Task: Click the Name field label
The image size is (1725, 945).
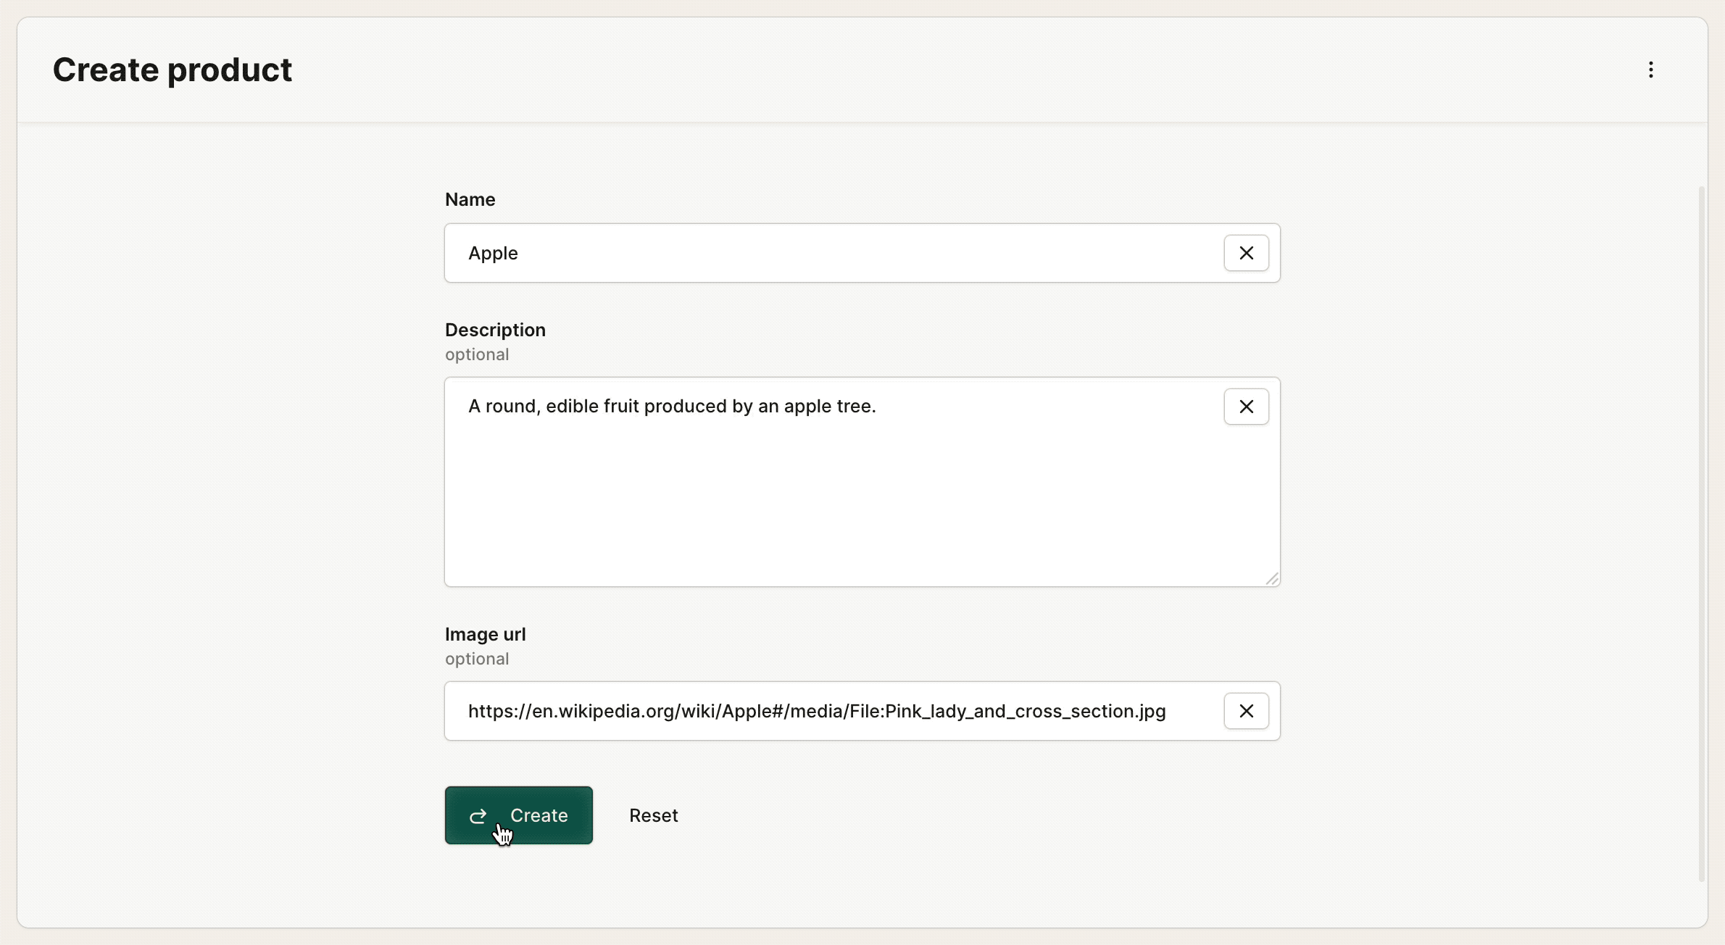Action: (x=470, y=199)
